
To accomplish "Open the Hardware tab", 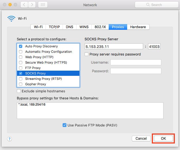I will tap(138, 27).
